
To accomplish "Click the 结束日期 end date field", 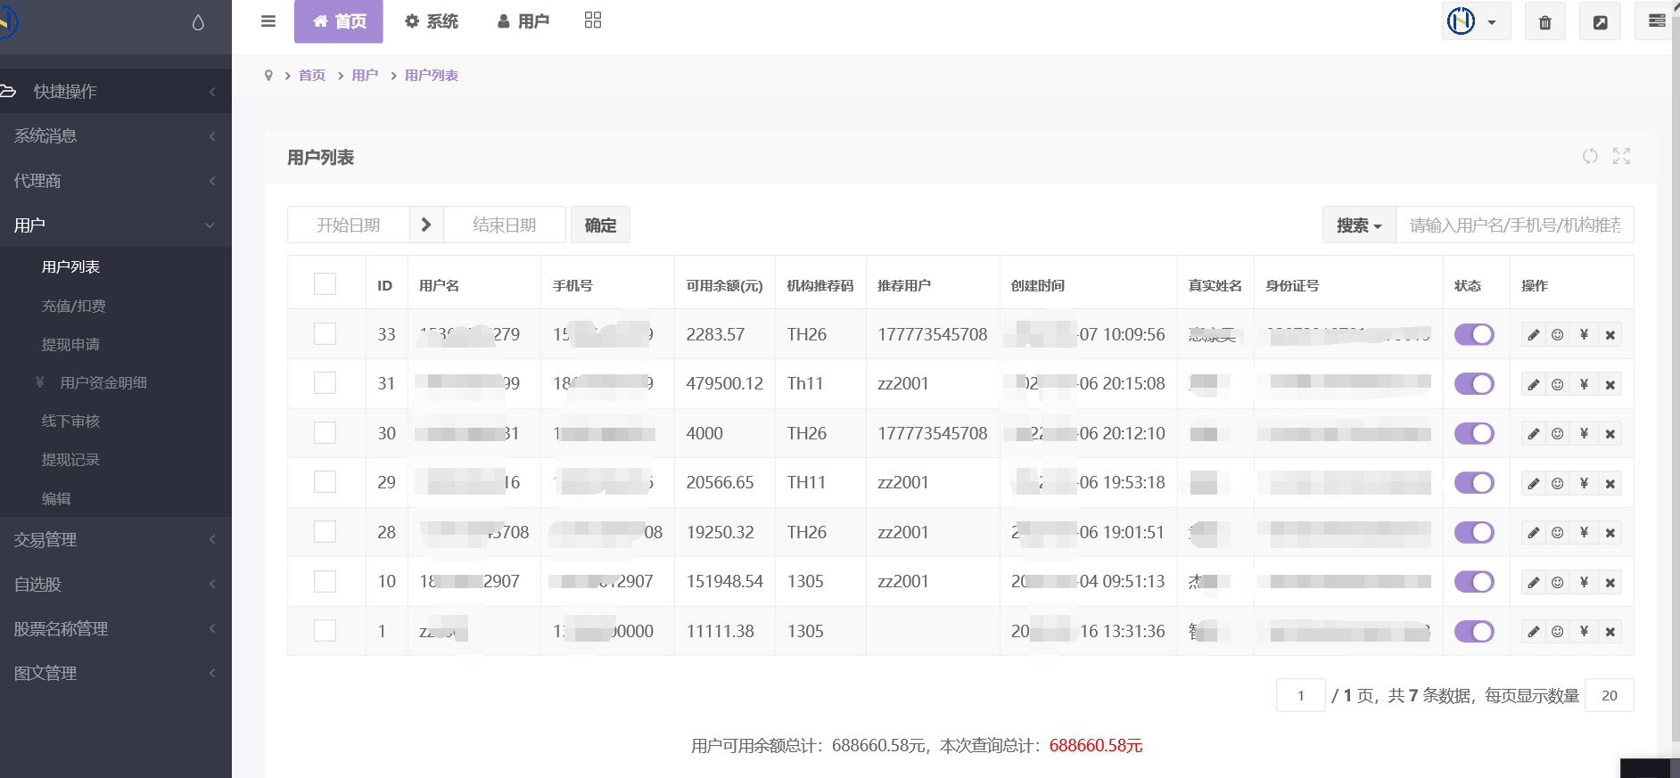I will [x=505, y=225].
